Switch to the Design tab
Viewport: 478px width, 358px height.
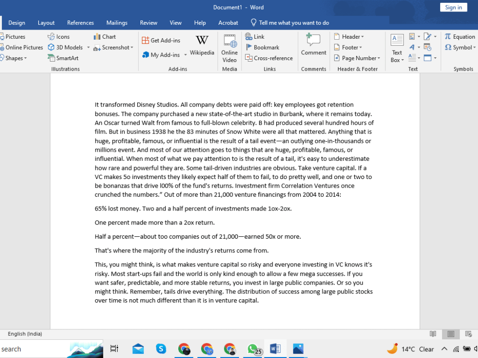pyautogui.click(x=17, y=23)
